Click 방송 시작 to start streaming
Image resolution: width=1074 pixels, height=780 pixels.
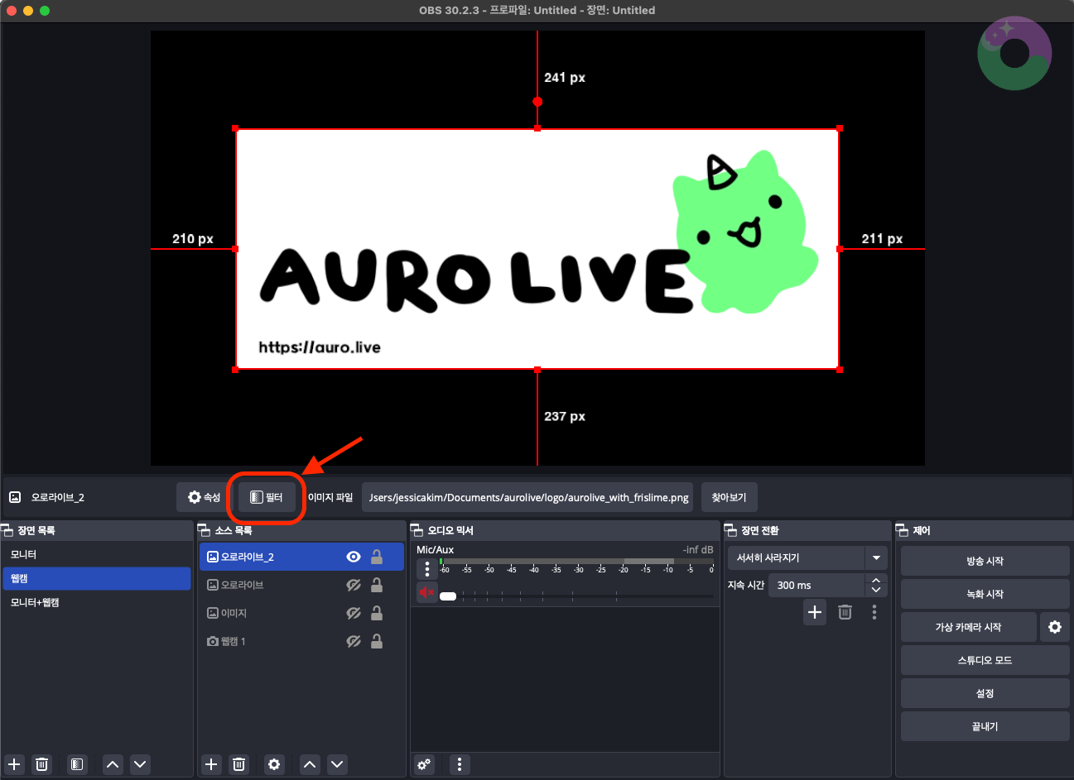point(985,561)
